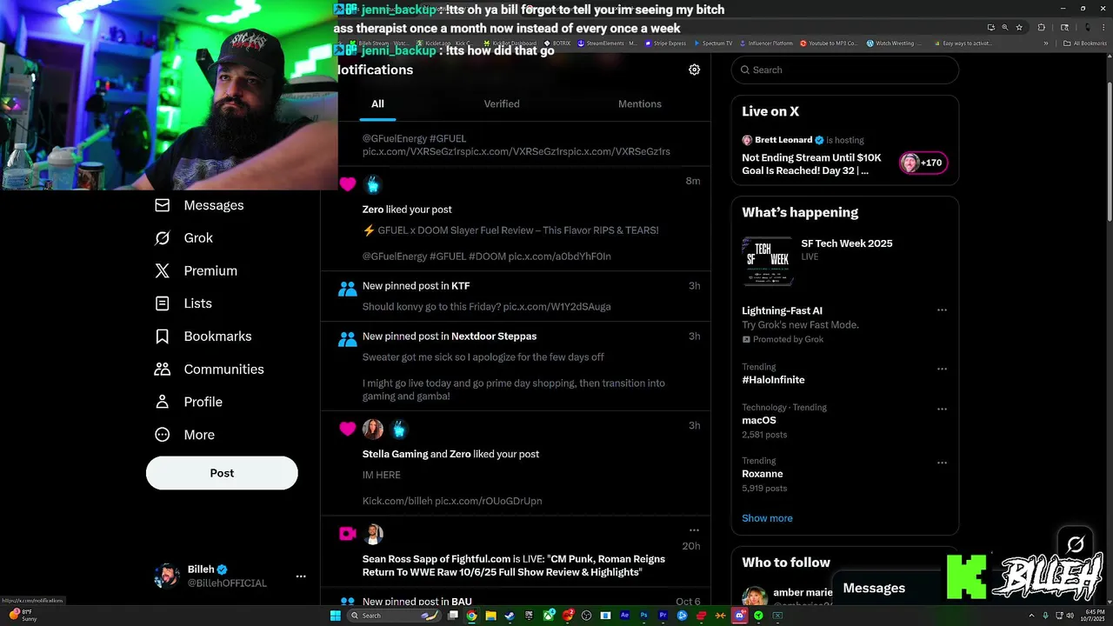Open Photoshop from the taskbar
1113x626 pixels.
coord(643,616)
